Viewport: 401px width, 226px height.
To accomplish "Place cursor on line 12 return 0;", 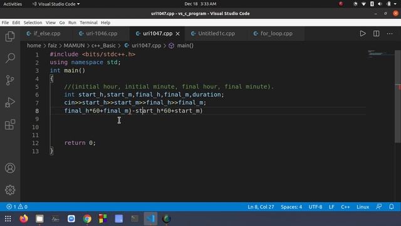I will pyautogui.click(x=80, y=143).
